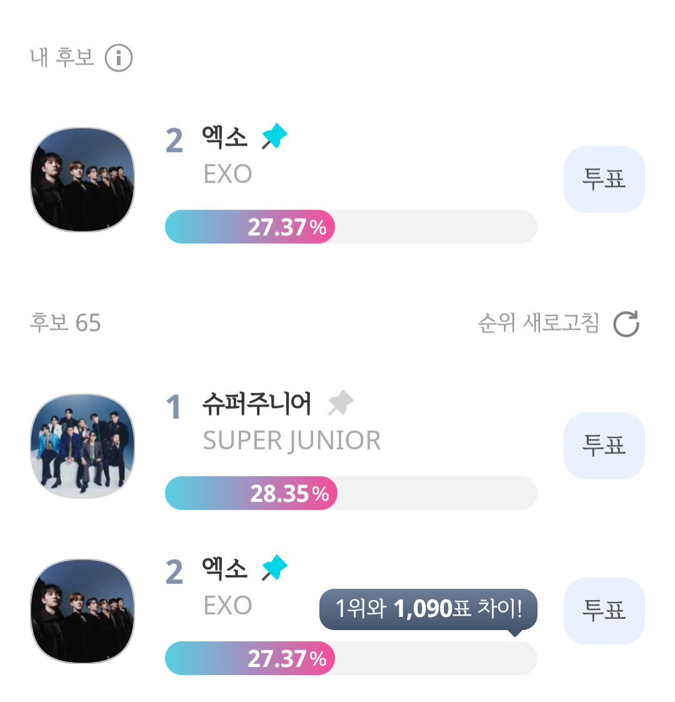The height and width of the screenshot is (702, 675).
Task: Pin SUPER JUNIOR using the gray pin
Action: click(341, 402)
